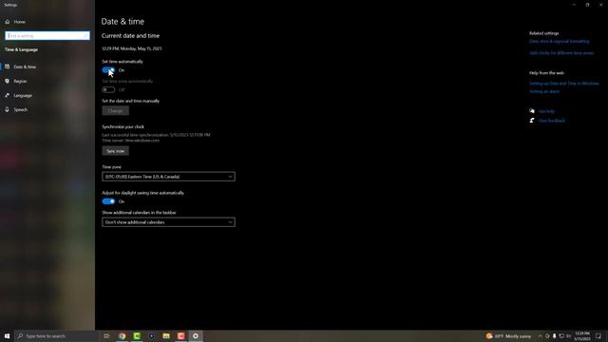The width and height of the screenshot is (608, 342).
Task: Turn off Set time automatically toggle
Action: tap(108, 70)
